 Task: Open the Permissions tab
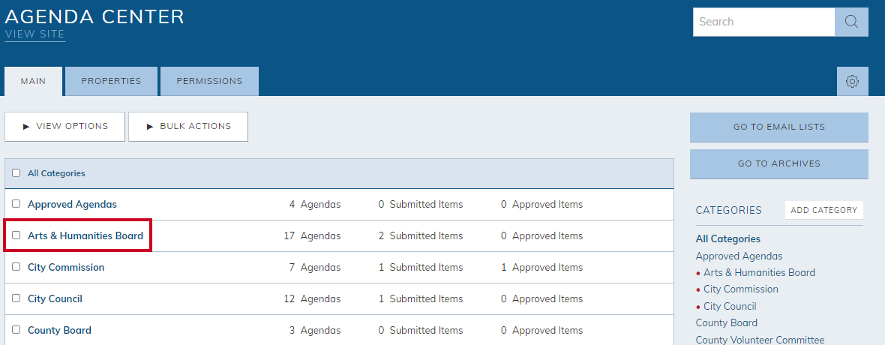[x=209, y=81]
